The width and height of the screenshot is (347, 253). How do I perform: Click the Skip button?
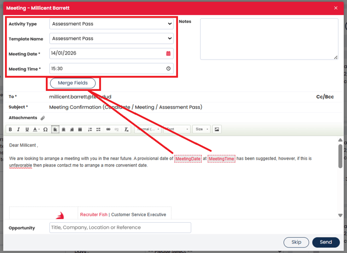[296, 242]
